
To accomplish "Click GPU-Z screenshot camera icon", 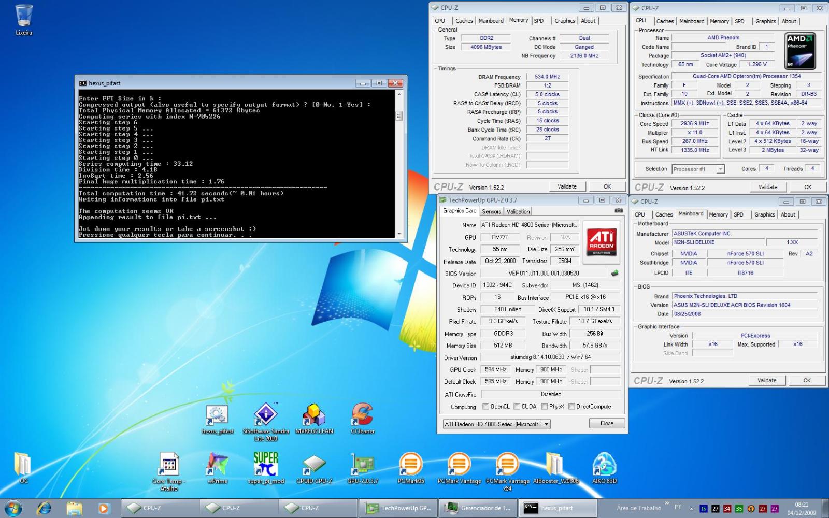I will click(619, 211).
